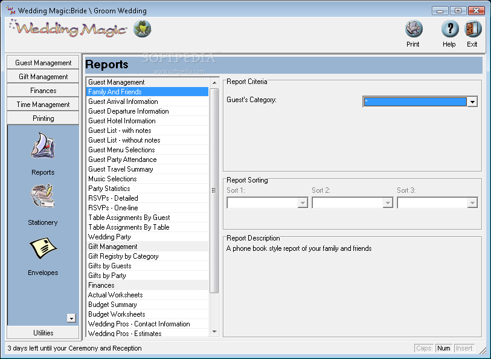Open Help via question mark icon

(x=450, y=29)
